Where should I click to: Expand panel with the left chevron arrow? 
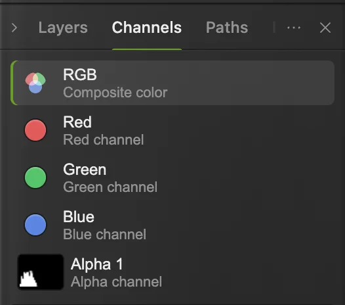tap(14, 28)
